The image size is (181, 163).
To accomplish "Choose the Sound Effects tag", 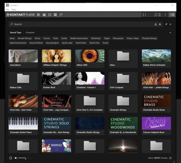I will pos(36,43).
